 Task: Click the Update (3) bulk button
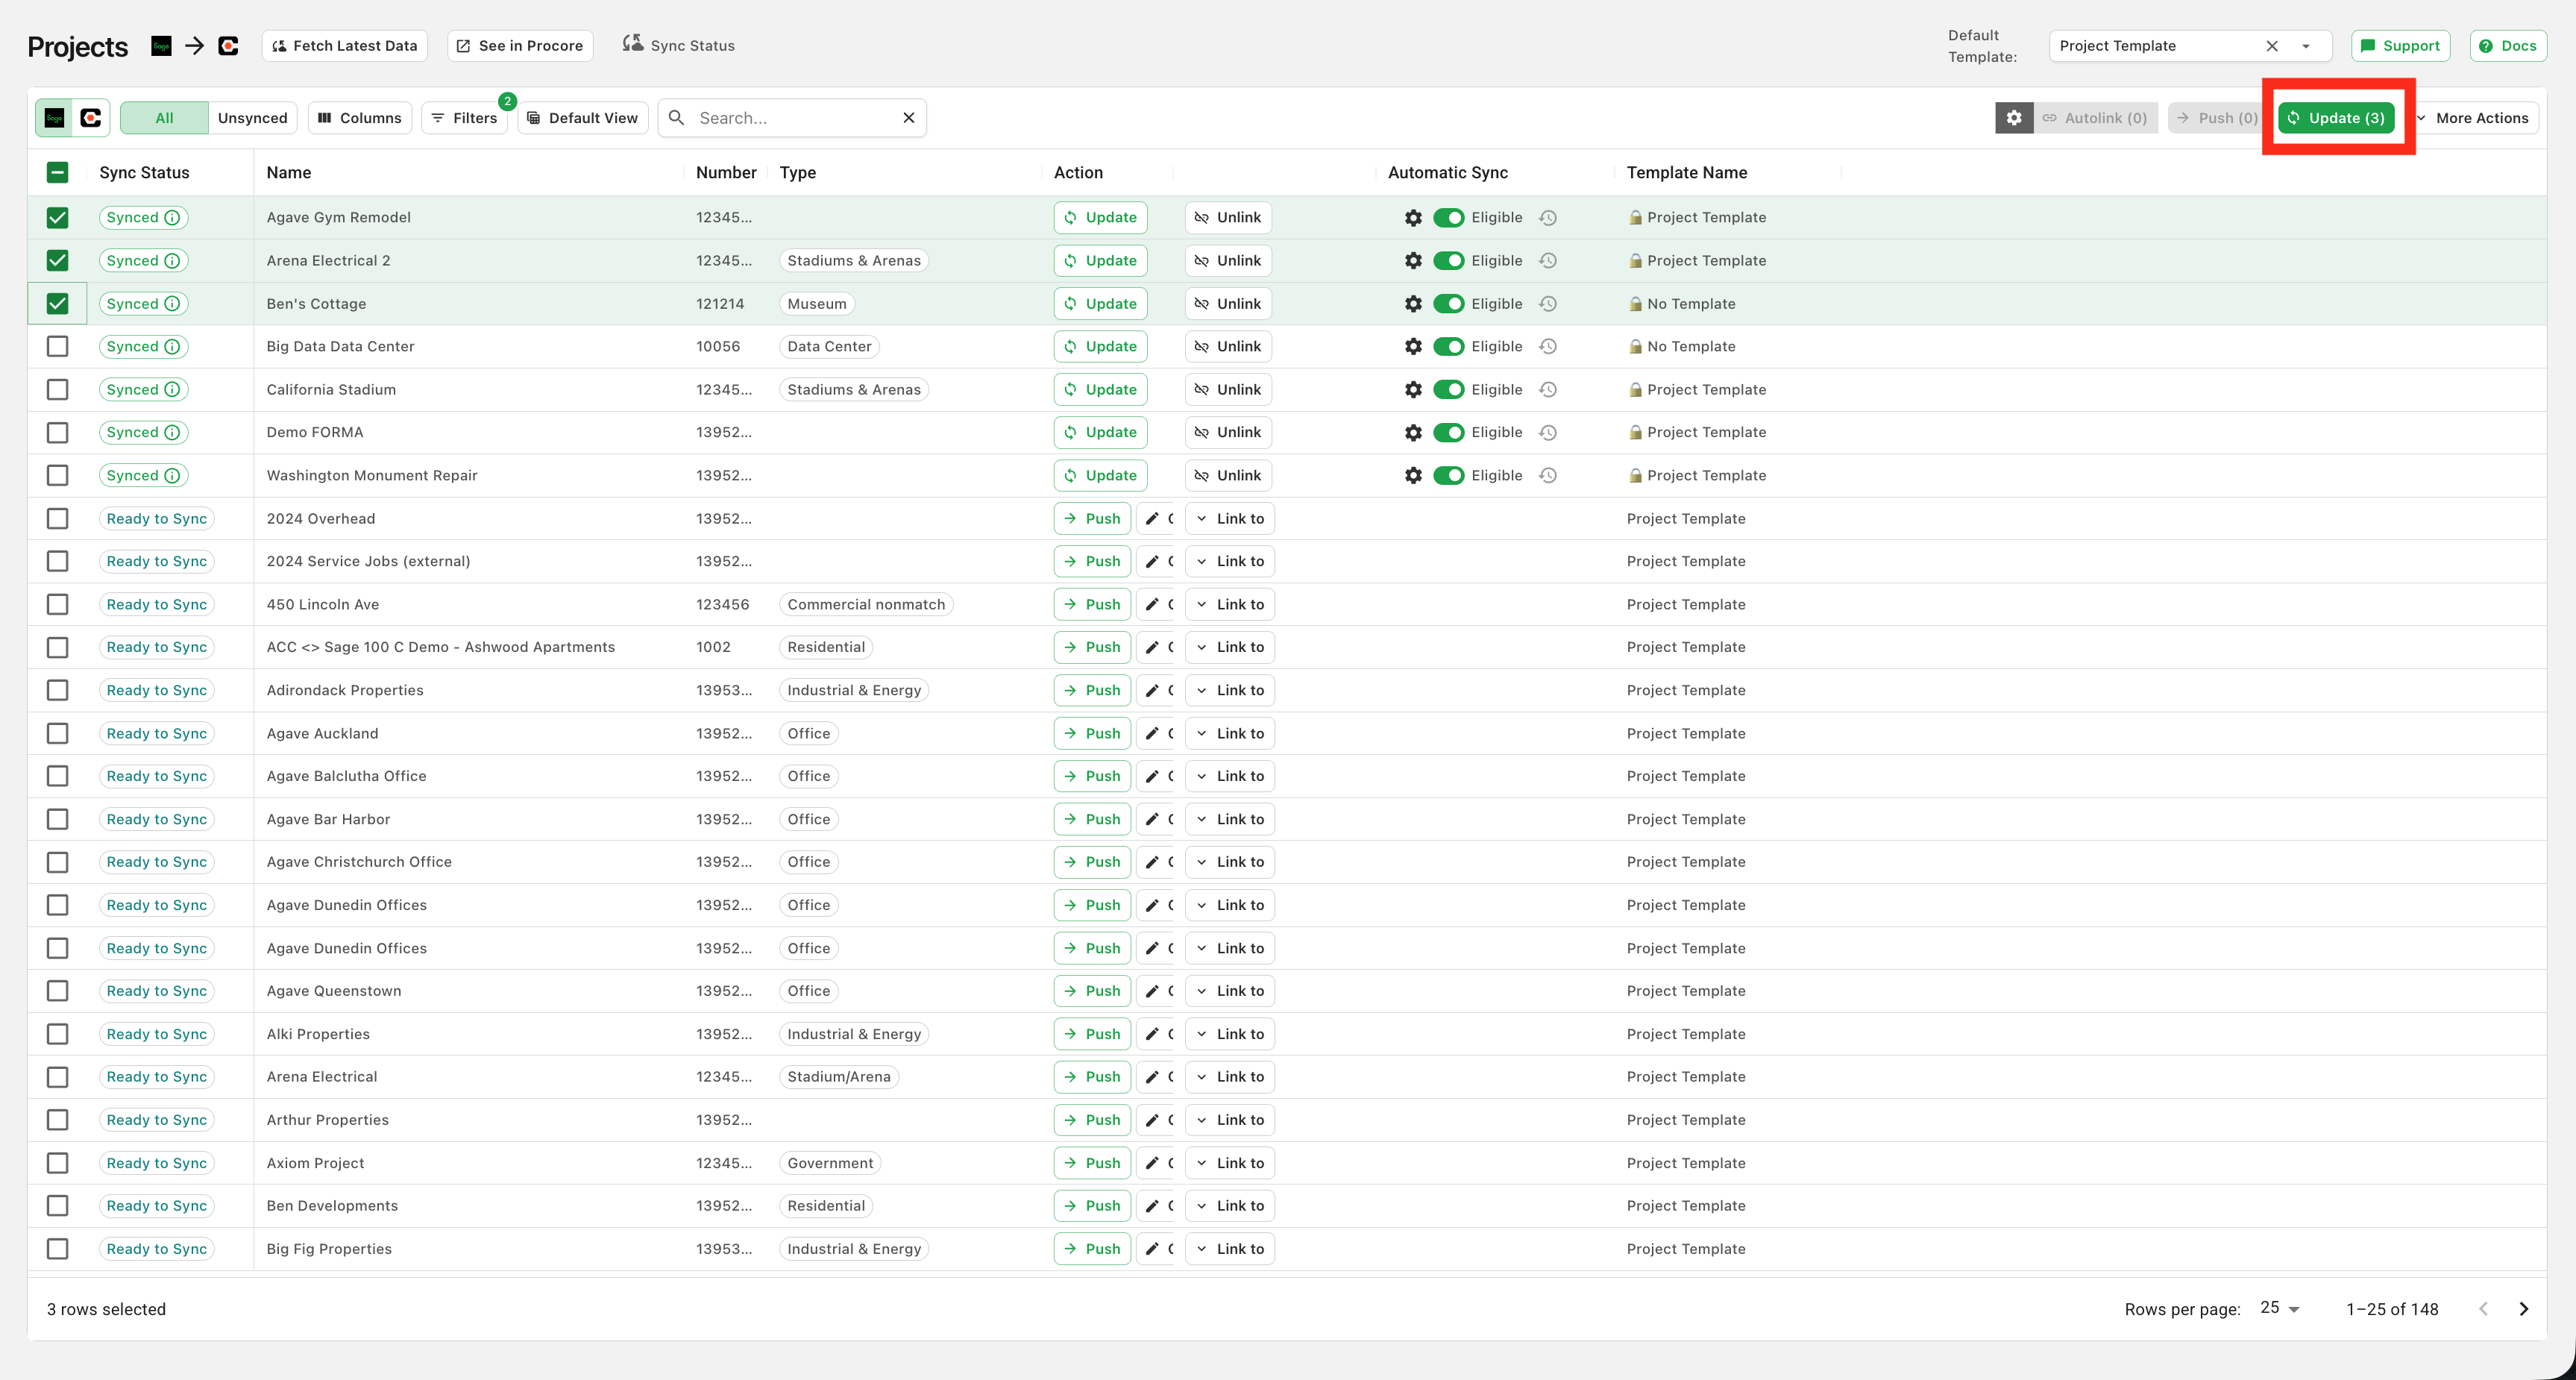tap(2336, 118)
